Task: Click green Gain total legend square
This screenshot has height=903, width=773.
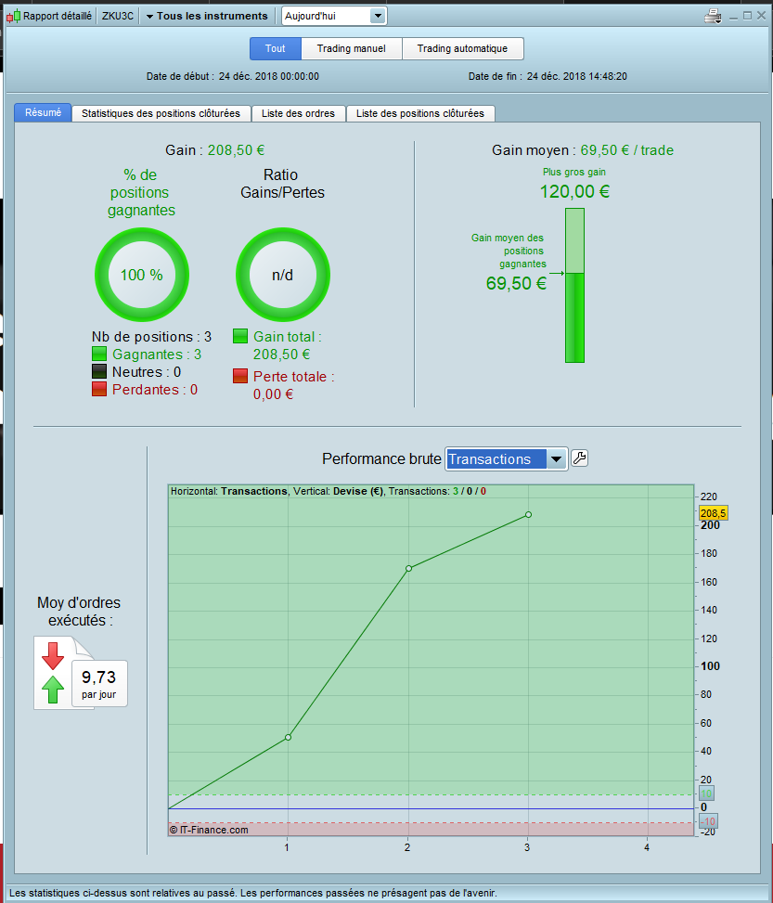Action: pyautogui.click(x=240, y=336)
